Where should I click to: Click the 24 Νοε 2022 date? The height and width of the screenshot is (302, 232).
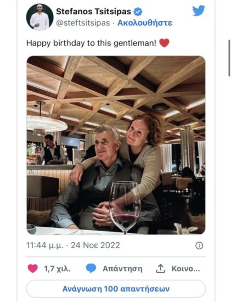tap(95, 245)
